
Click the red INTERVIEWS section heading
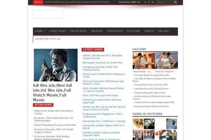coord(43,105)
